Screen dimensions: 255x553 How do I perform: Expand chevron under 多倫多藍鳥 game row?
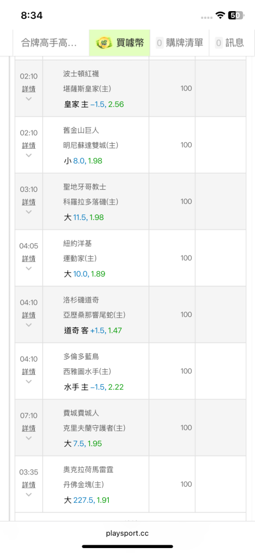tap(29, 382)
